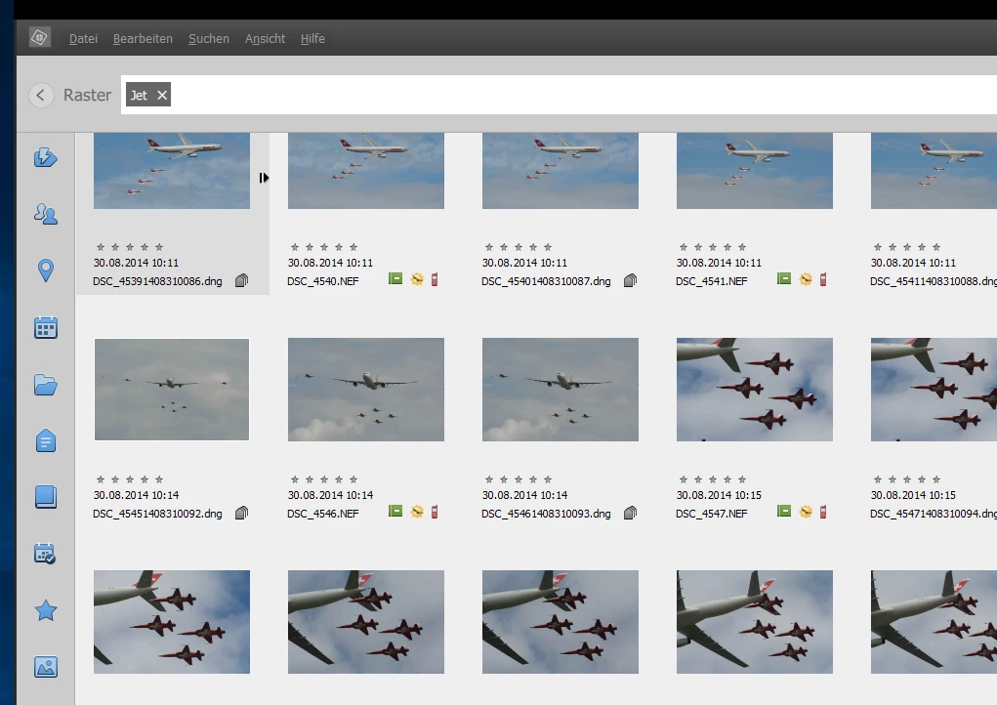The width and height of the screenshot is (997, 705).
Task: Click the filename DSC_45451408310092.dng
Action: (x=157, y=514)
